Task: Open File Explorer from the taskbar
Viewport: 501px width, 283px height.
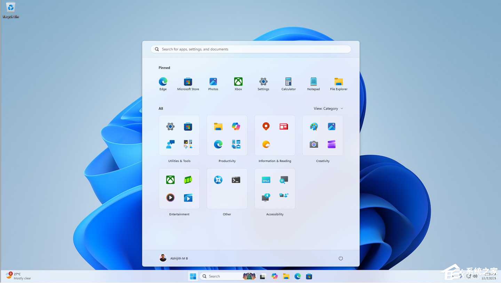Action: pyautogui.click(x=286, y=276)
